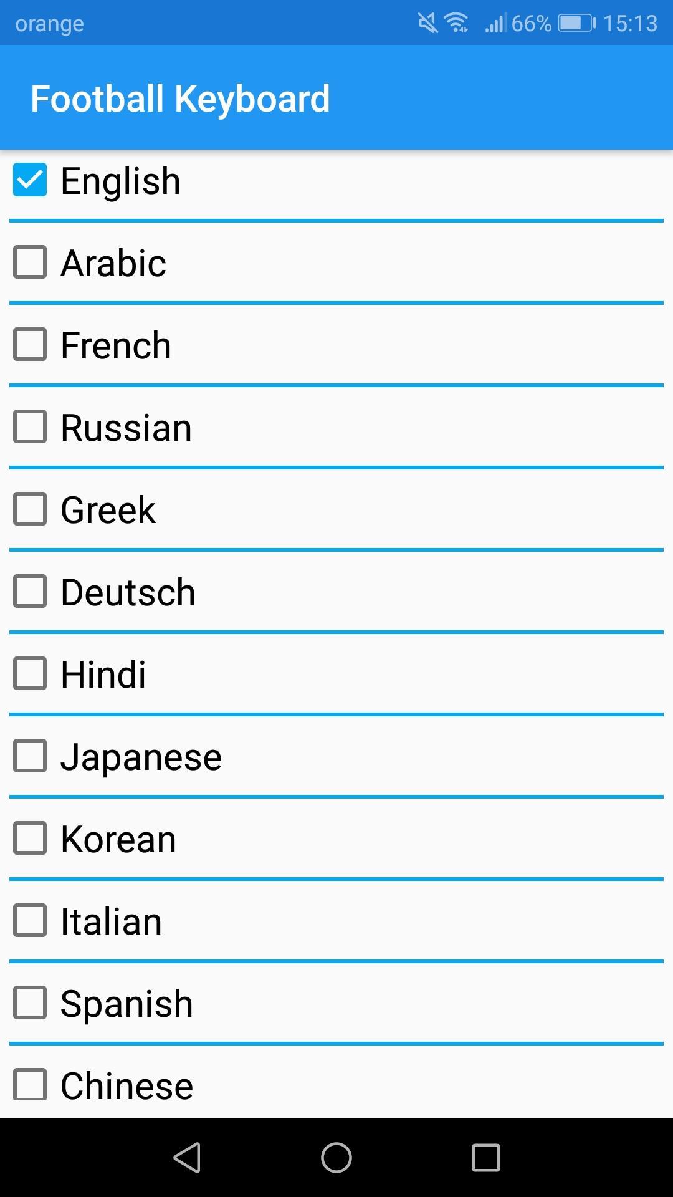The width and height of the screenshot is (673, 1197).
Task: Tap the battery indicator icon
Action: coord(577,23)
